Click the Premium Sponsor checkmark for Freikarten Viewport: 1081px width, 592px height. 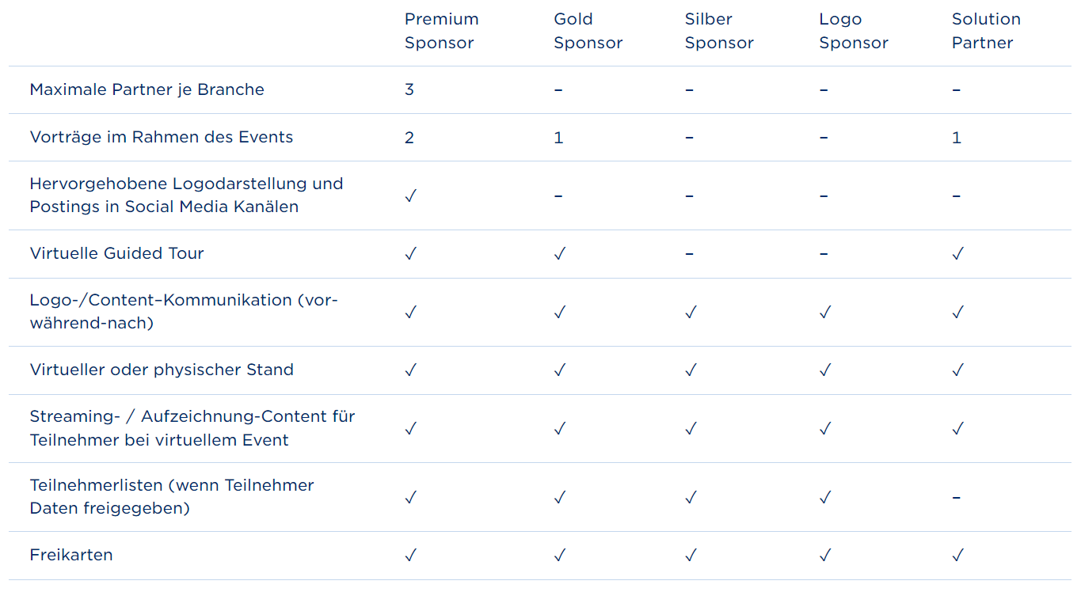tap(410, 556)
